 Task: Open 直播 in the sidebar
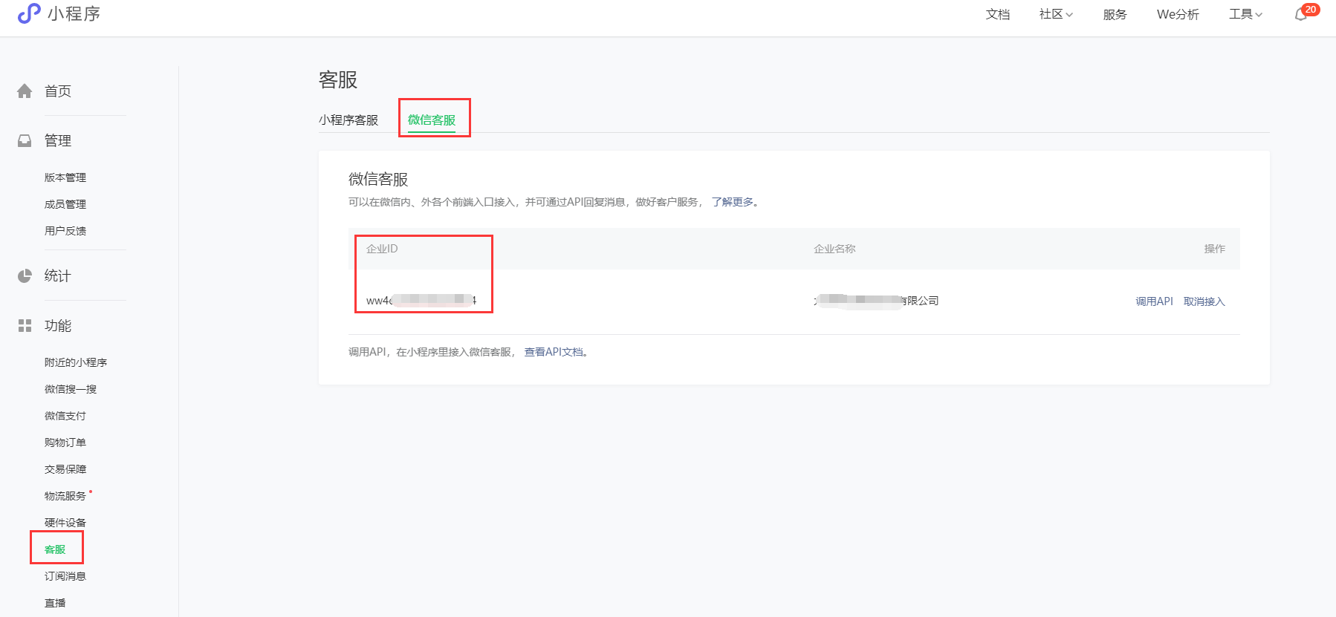55,603
